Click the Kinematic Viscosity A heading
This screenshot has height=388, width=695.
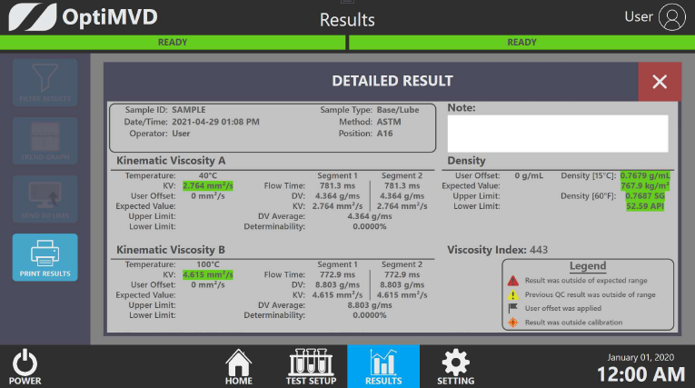click(x=171, y=161)
